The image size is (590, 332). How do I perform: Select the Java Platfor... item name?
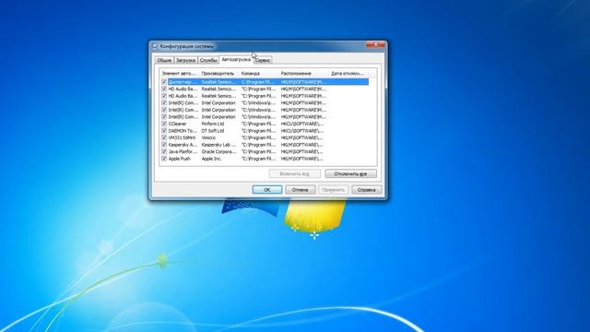click(x=183, y=151)
